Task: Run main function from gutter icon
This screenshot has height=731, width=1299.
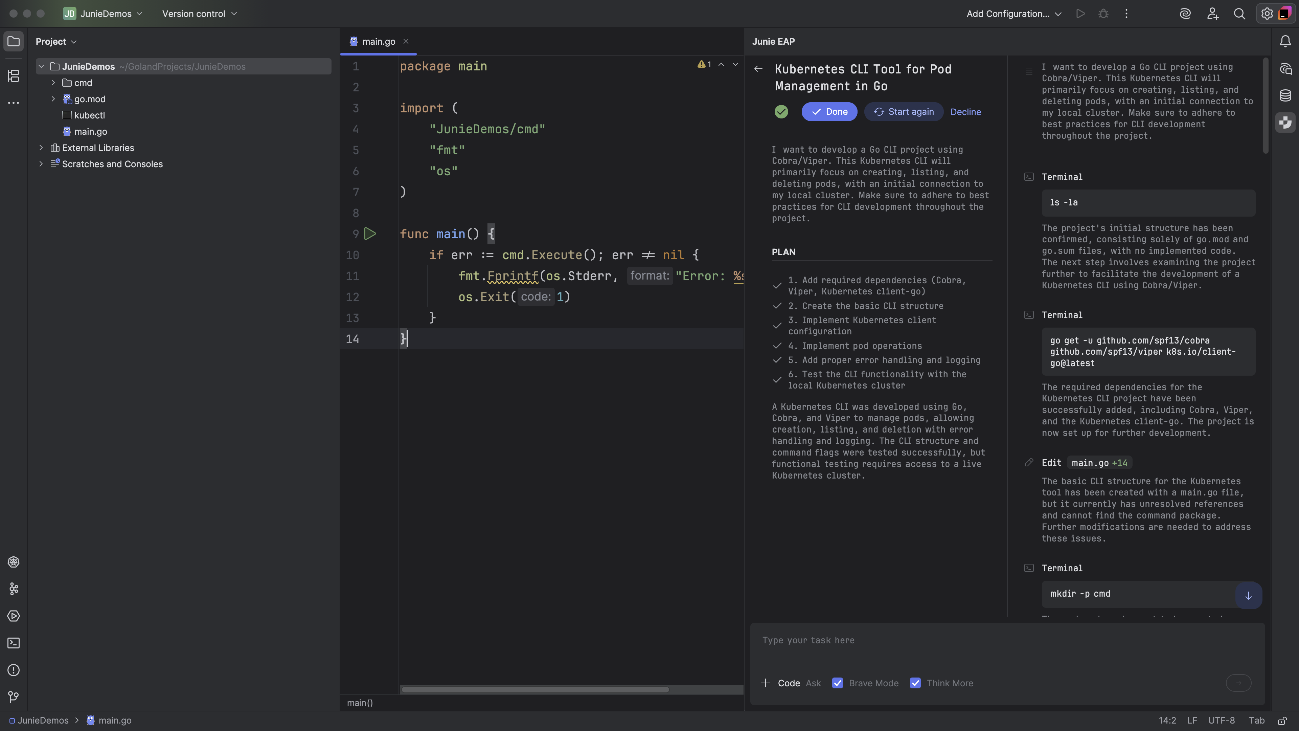Action: pos(370,234)
